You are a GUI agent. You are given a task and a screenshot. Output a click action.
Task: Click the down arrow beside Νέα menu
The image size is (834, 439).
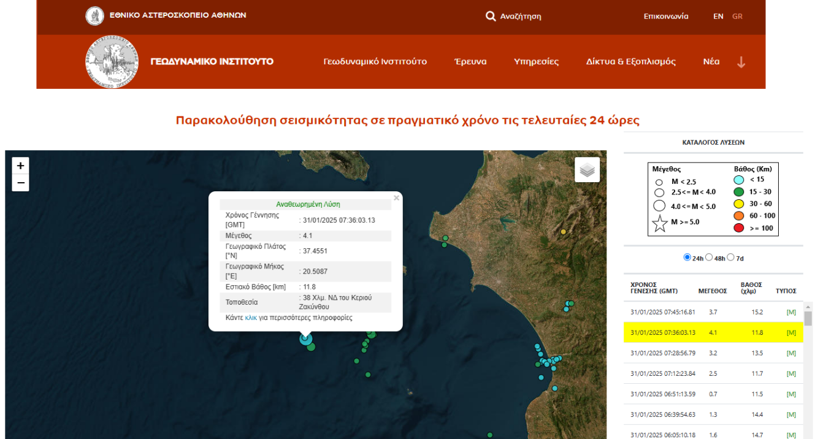click(x=741, y=62)
